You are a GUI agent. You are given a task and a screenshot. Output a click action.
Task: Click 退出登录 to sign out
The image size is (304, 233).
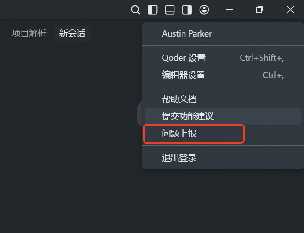(x=179, y=158)
